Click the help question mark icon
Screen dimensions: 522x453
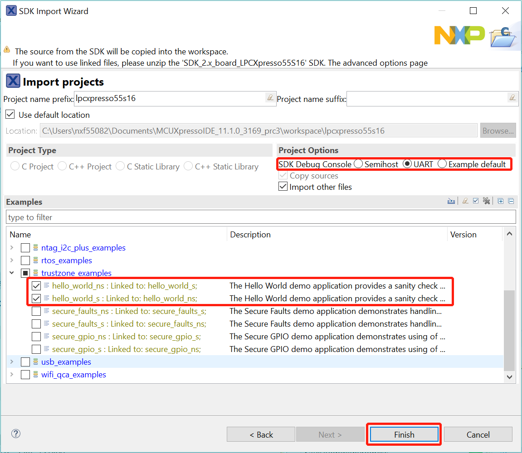(16, 434)
